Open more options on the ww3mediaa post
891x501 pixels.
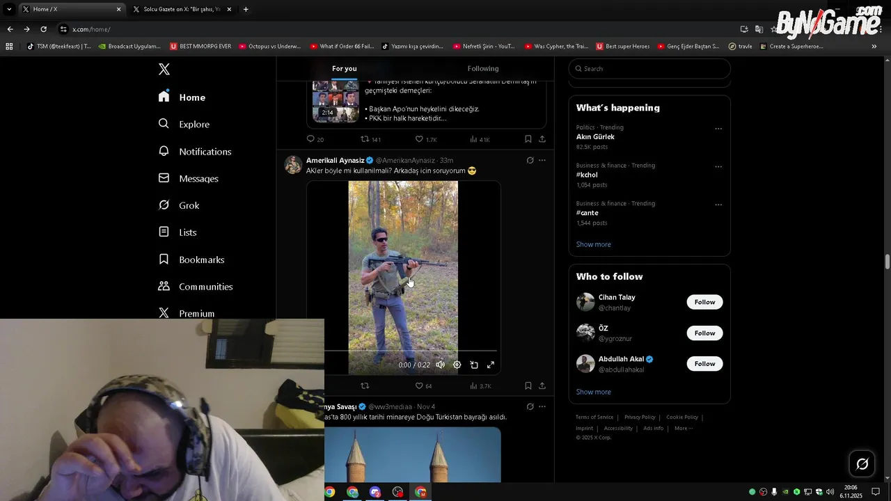pyautogui.click(x=542, y=406)
